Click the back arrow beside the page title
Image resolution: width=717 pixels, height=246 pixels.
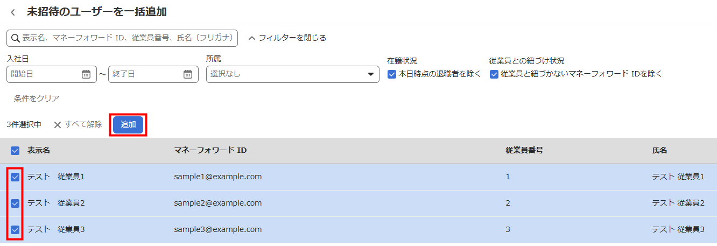pos(13,12)
